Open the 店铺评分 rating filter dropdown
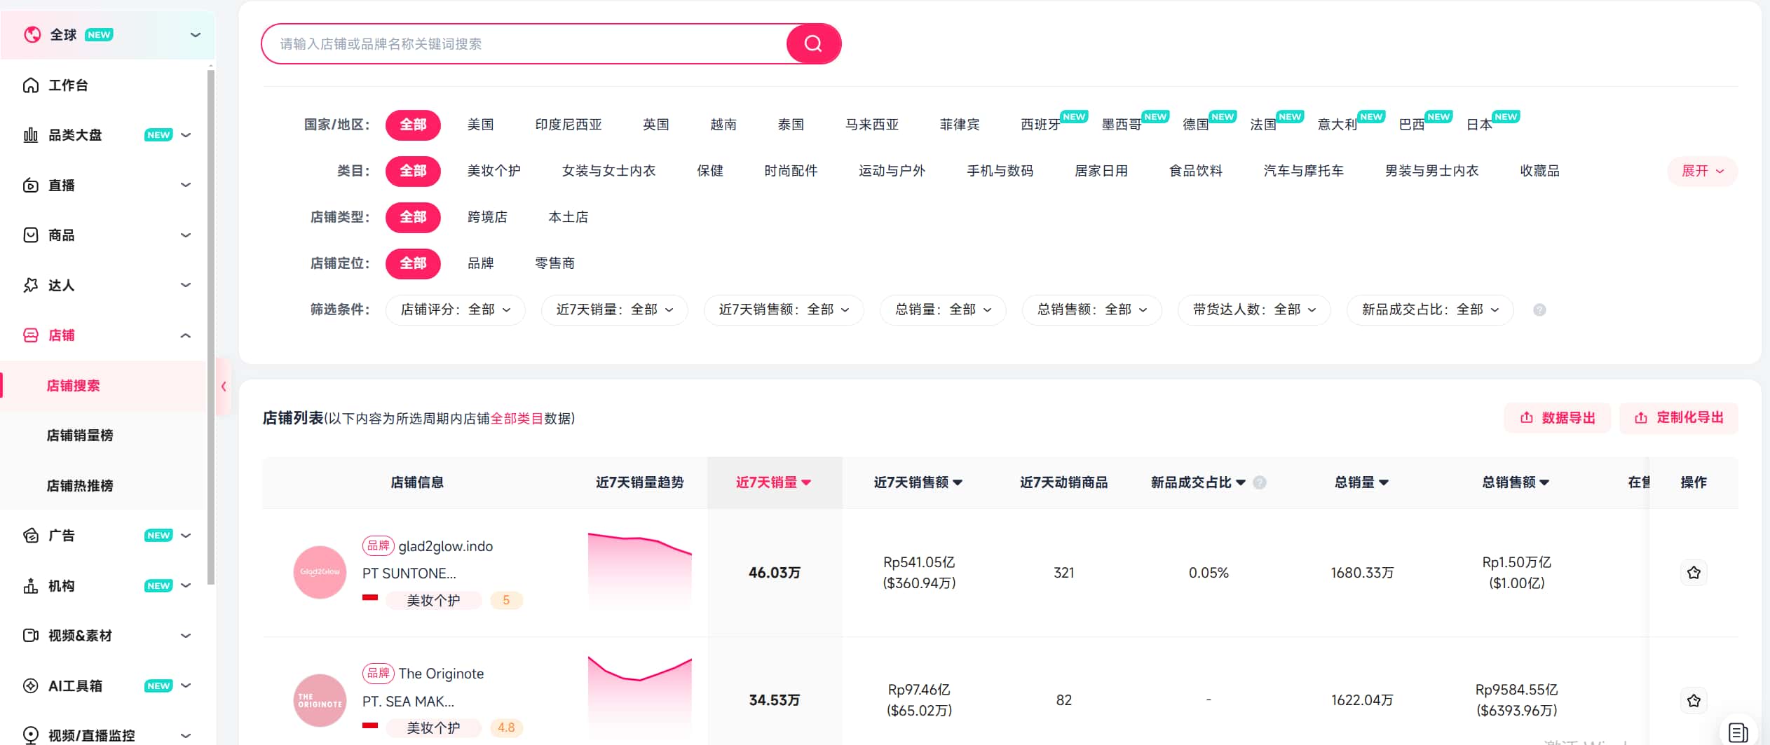Screen dimensions: 1770x745 pyautogui.click(x=456, y=309)
